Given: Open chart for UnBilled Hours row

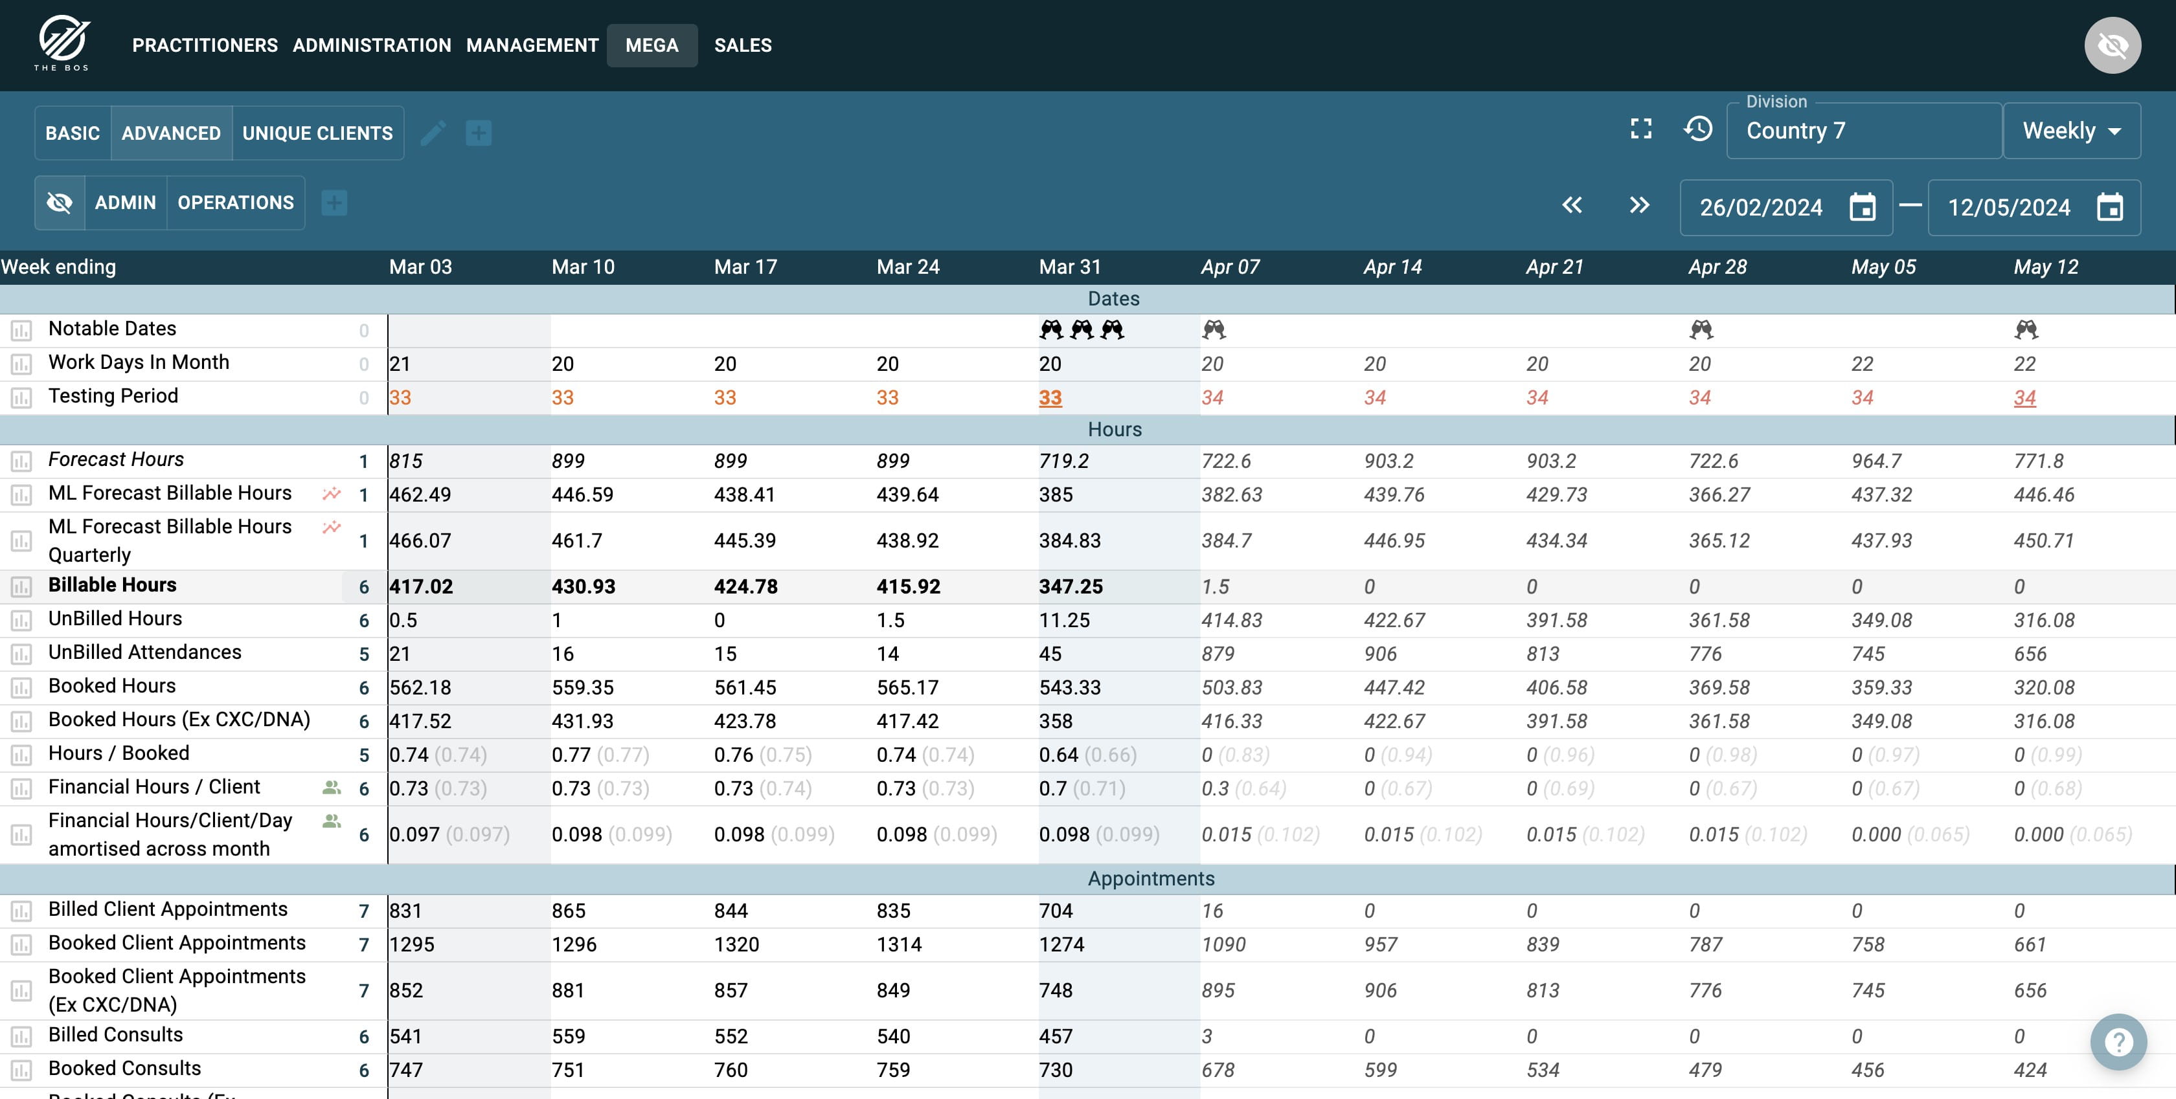Looking at the screenshot, I should 21,621.
